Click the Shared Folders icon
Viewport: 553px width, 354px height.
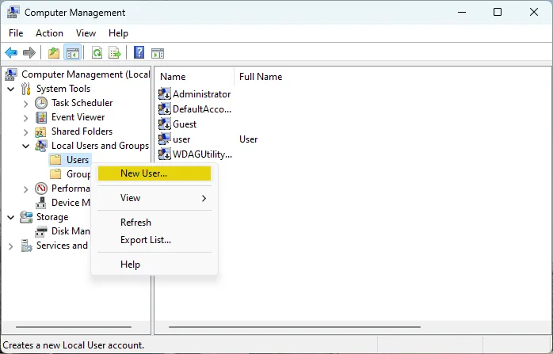[x=40, y=132]
